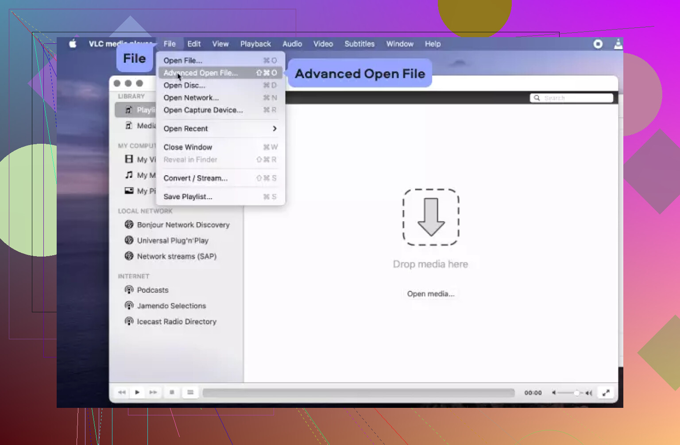Mute audio with low volume speaker icon
The width and height of the screenshot is (680, 445).
553,393
